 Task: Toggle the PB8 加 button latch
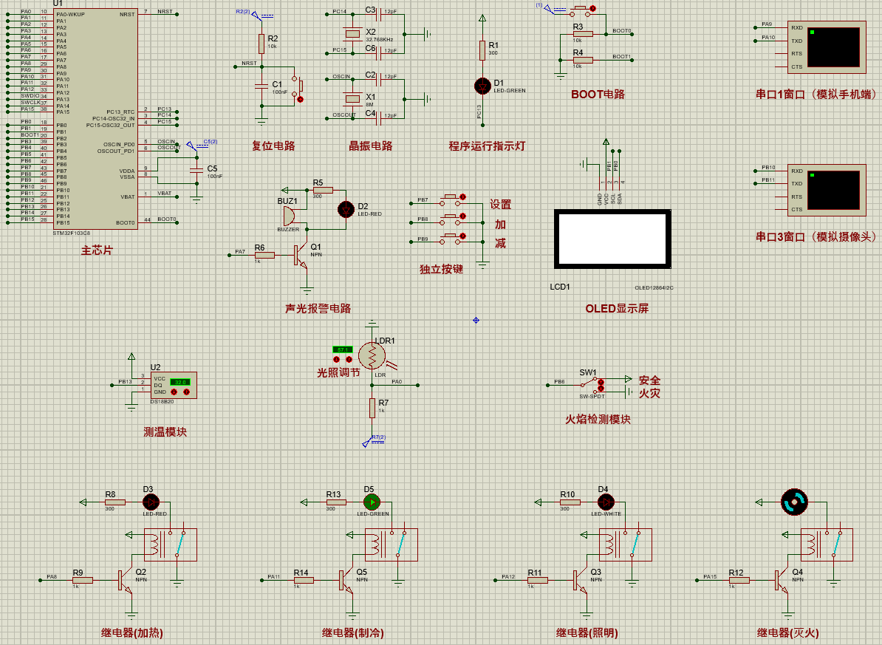point(463,216)
